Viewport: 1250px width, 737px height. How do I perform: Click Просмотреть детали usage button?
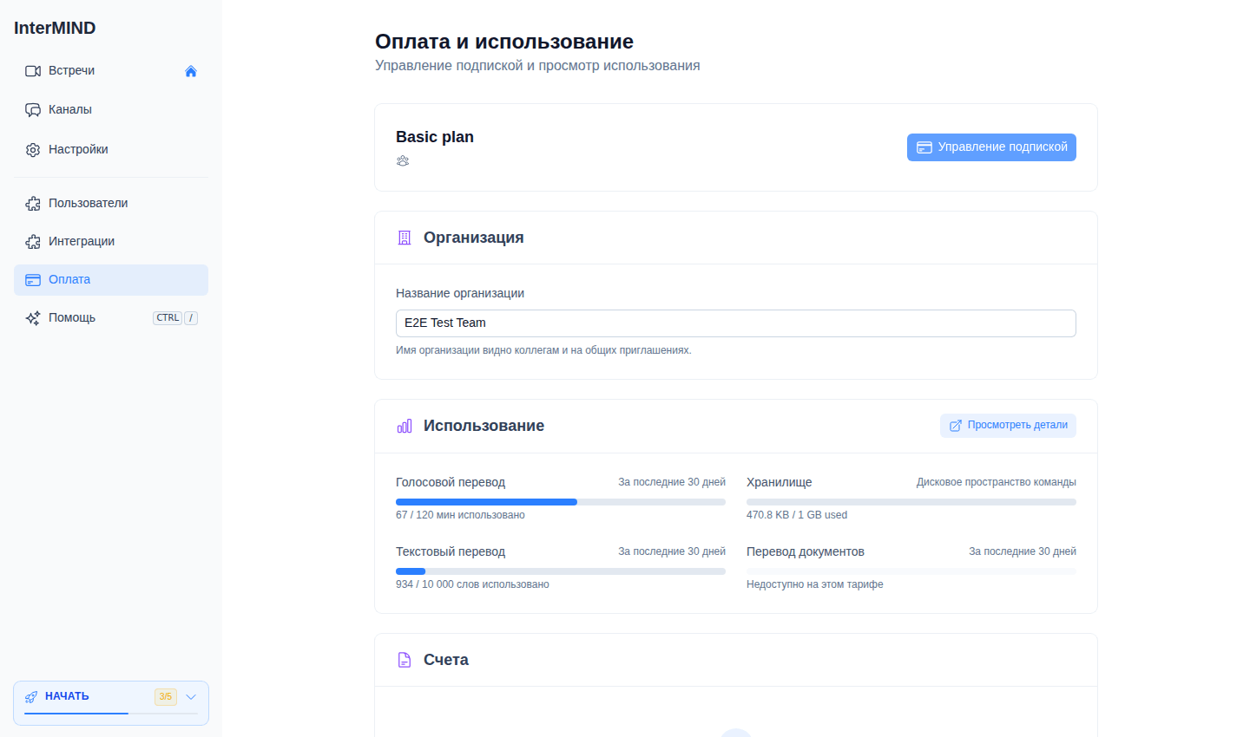[1008, 426]
